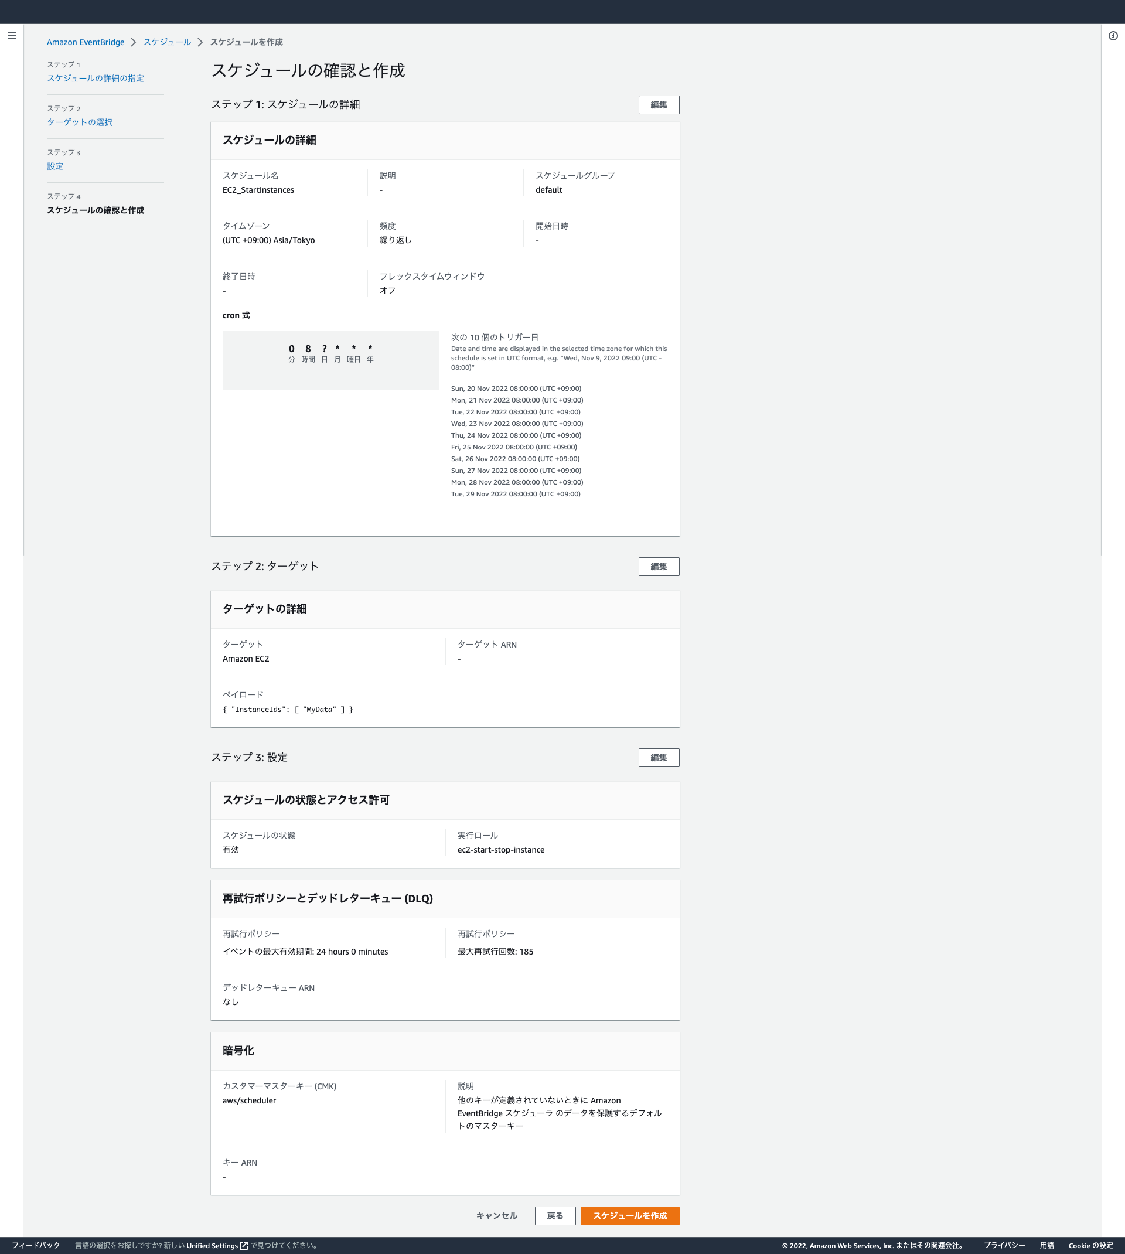Click the スケジュールを作成 button

pos(629,1216)
